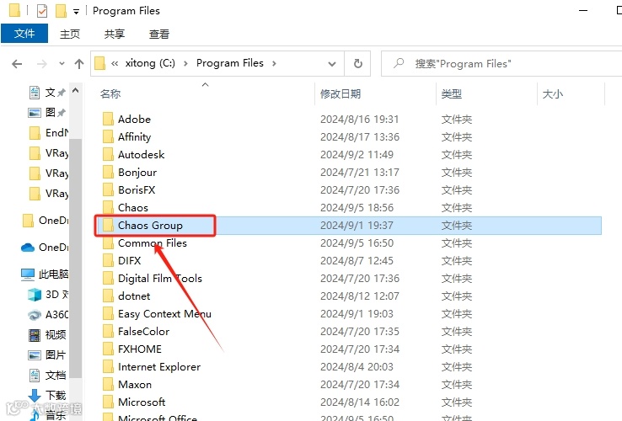Open 下载 in the navigation pane
The height and width of the screenshot is (421, 622).
[x=47, y=395]
